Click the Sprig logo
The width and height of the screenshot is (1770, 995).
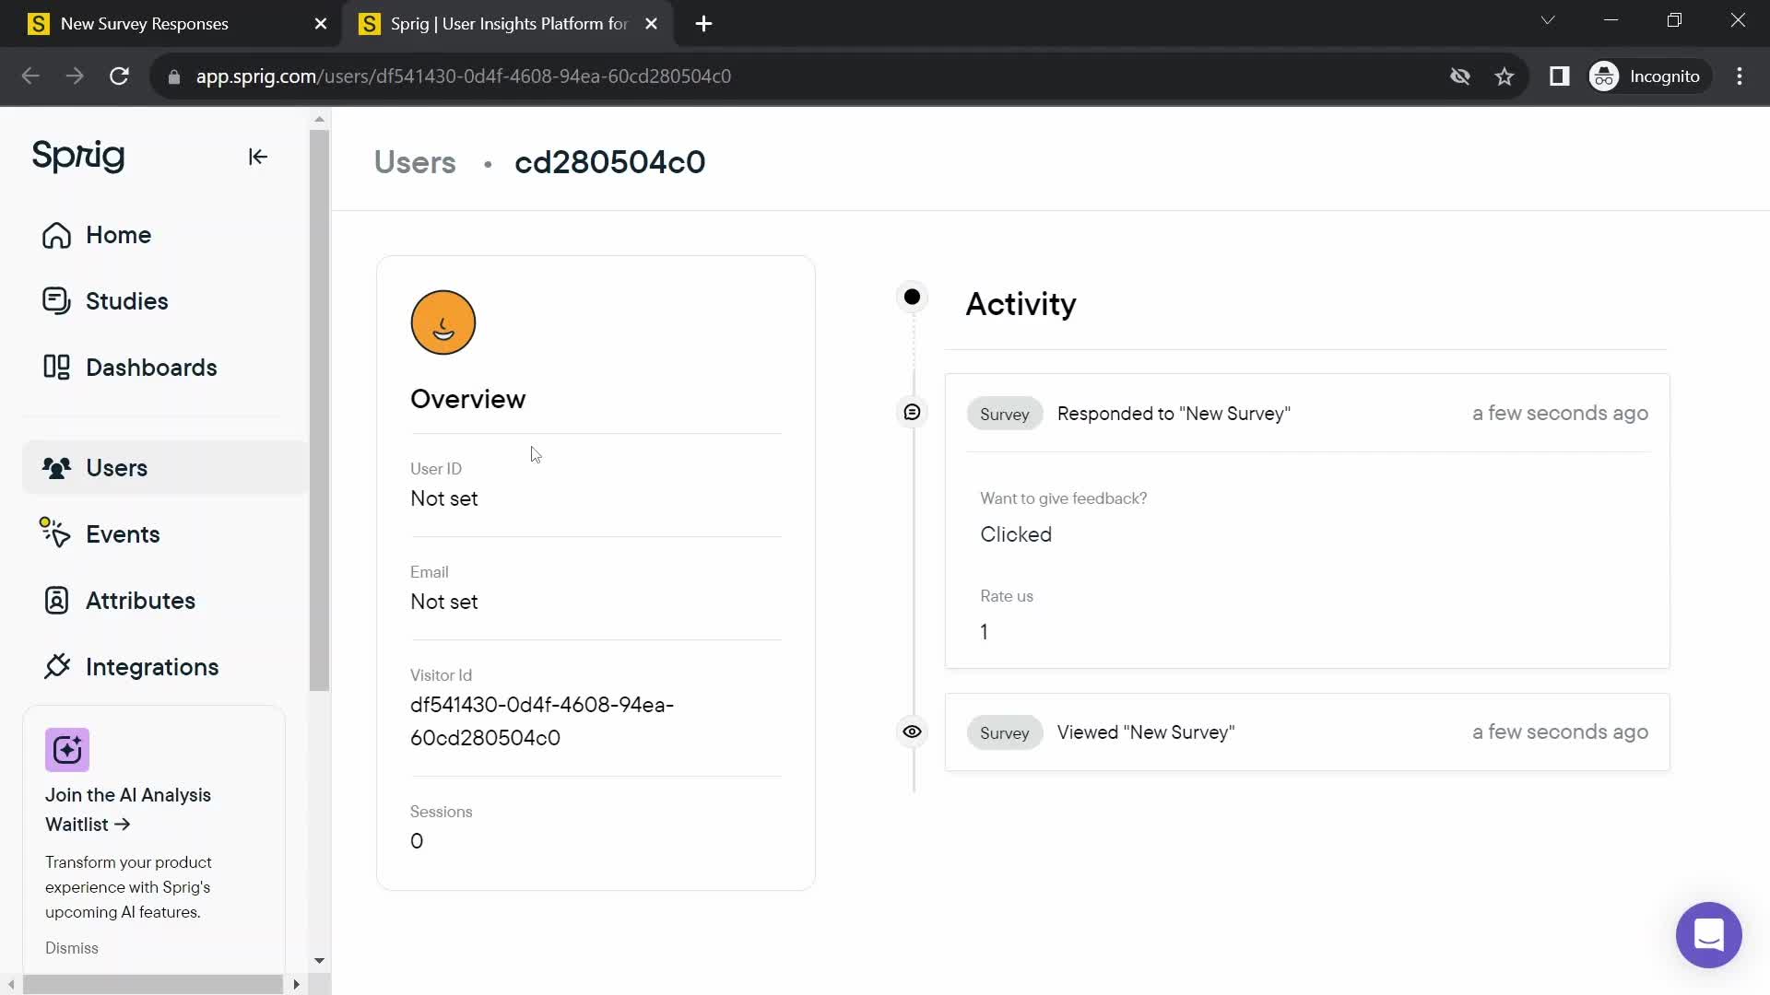pyautogui.click(x=78, y=156)
